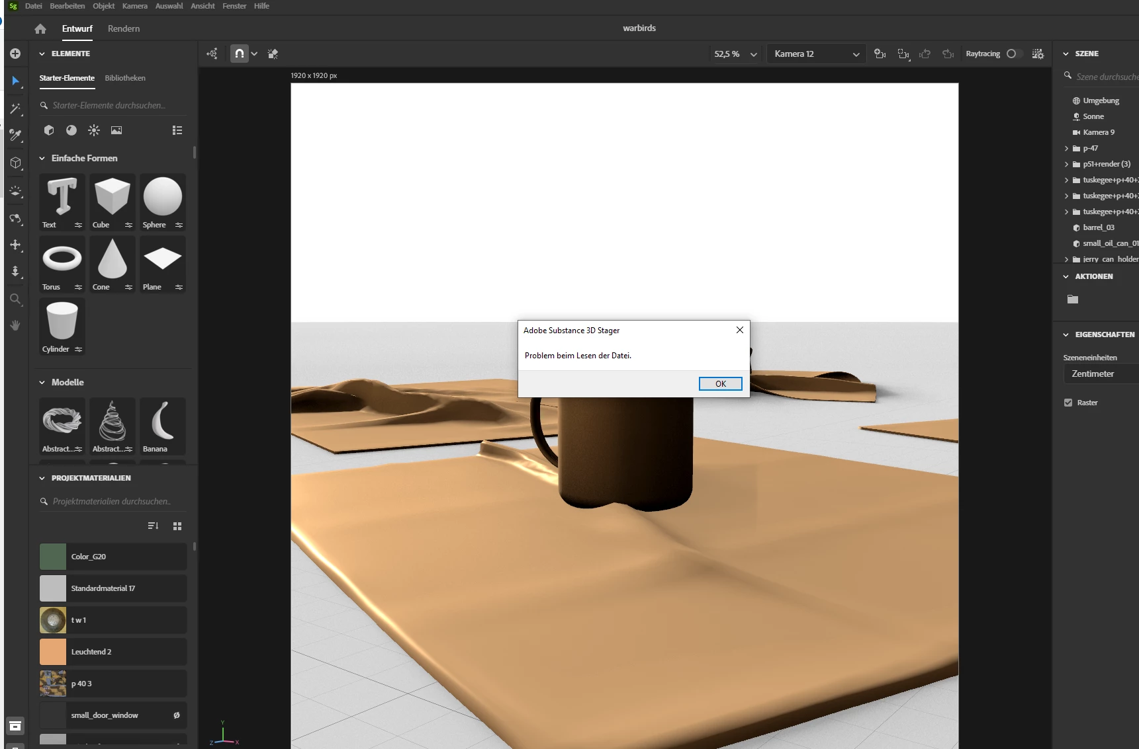Open the Zentimeter scene units dropdown

pyautogui.click(x=1101, y=374)
